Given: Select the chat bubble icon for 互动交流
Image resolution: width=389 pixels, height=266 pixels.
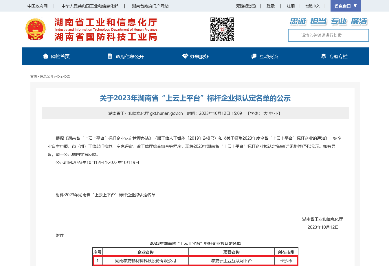Looking at the screenshot, I should 254,56.
